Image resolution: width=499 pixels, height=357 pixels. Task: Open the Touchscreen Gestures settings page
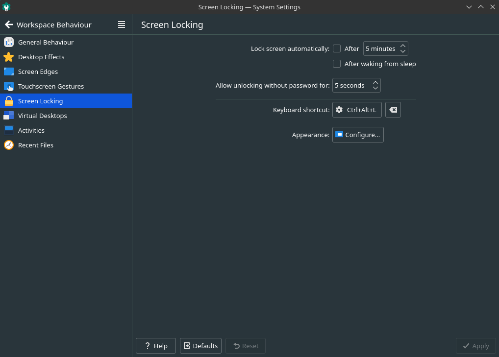pyautogui.click(x=66, y=86)
